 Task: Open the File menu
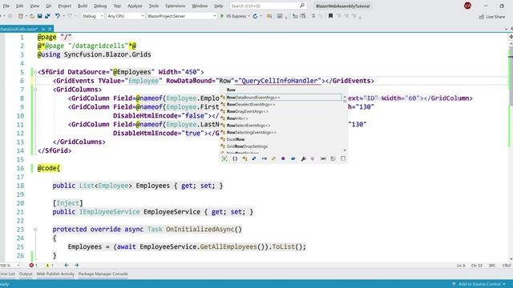(6, 6)
